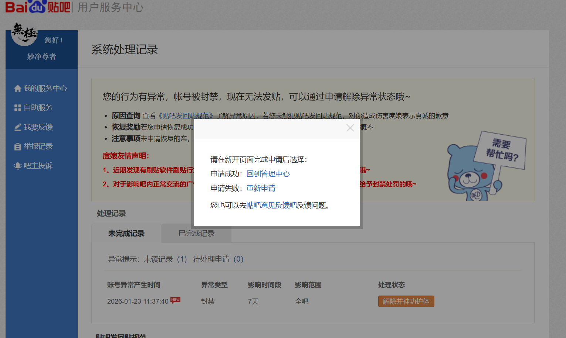Click the grid icon beside 自助服务
Image resolution: width=566 pixels, height=338 pixels.
[x=17, y=108]
